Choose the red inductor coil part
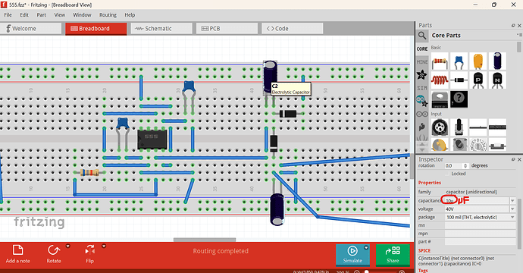 (x=440, y=80)
